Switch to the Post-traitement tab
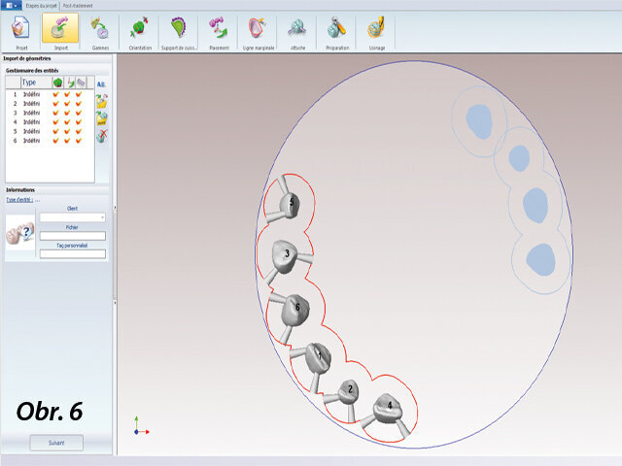Screen dimensions: 622x466 pyautogui.click(x=78, y=5)
